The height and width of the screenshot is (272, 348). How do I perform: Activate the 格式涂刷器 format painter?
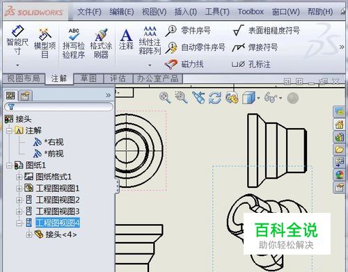pos(101,43)
